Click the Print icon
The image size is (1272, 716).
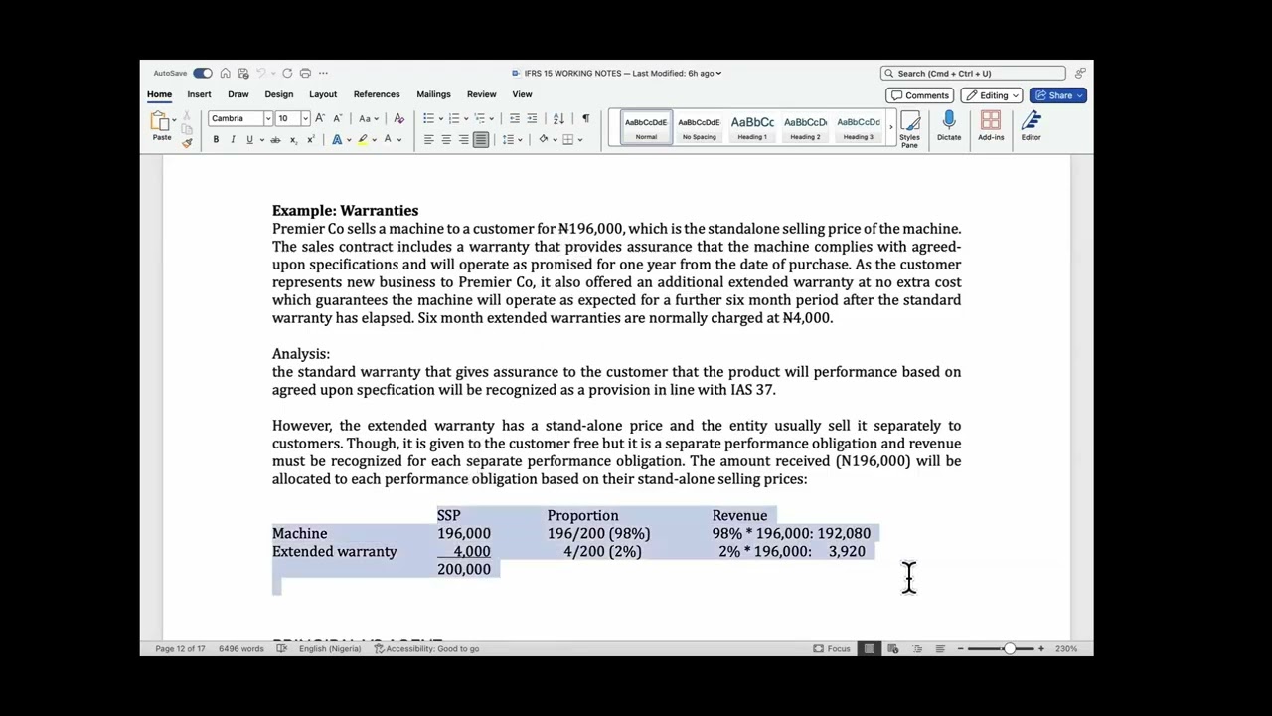pos(305,73)
